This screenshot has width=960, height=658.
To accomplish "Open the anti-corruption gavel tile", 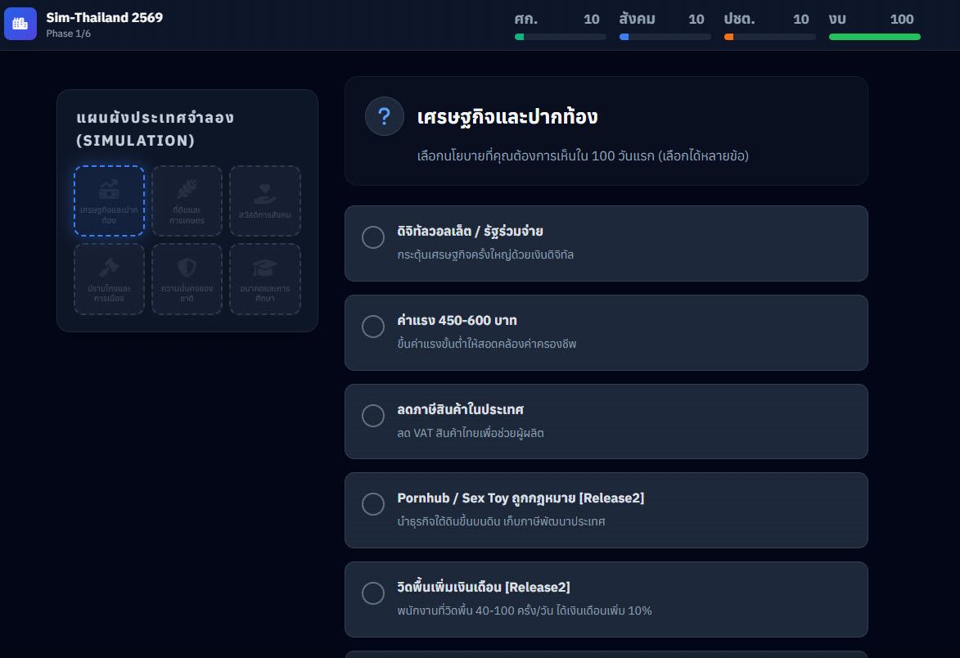I will 109,279.
